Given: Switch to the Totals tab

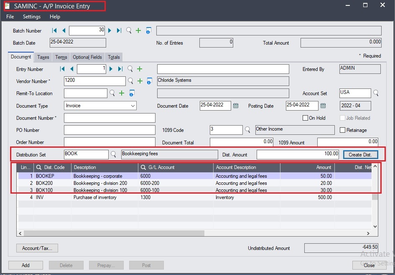Looking at the screenshot, I should click(114, 57).
